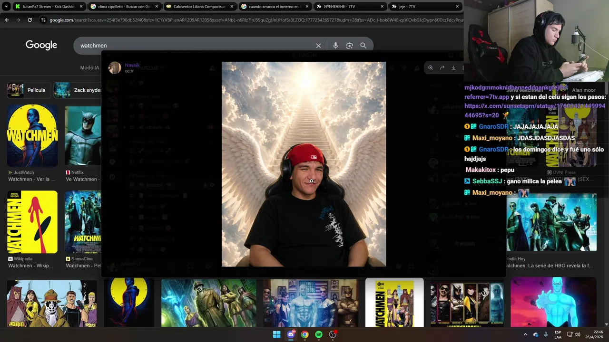
Task: Click the forward arrow icon in image viewer
Action: coord(442,68)
